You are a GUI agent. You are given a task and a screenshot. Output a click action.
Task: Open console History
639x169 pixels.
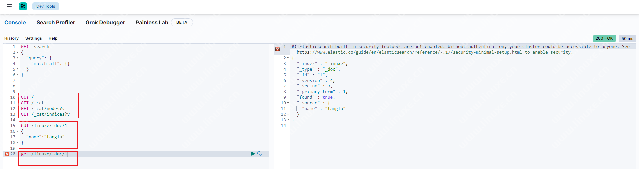click(11, 38)
